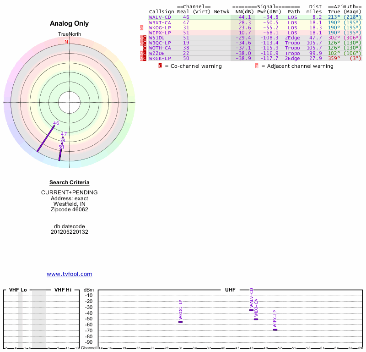
Task: Click the WKOG-LP signal bar in UHF chart
Action: coord(180,322)
